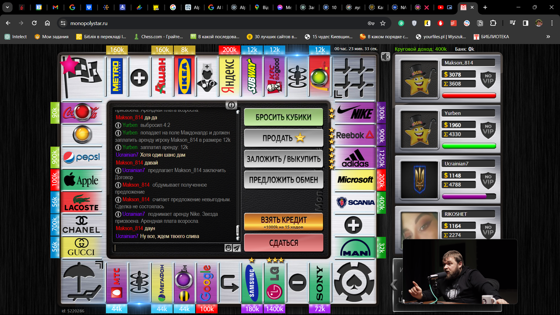Screen dimensions: 560x315
Task: Click the Scania board tile
Action: pyautogui.click(x=355, y=202)
